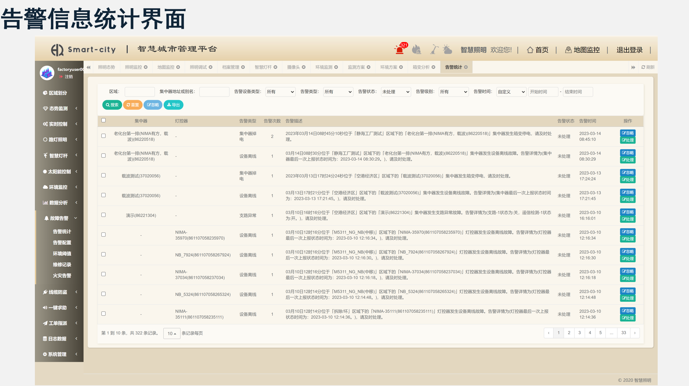Close the 照明监控 tab
This screenshot has width=689, height=386.
[146, 67]
